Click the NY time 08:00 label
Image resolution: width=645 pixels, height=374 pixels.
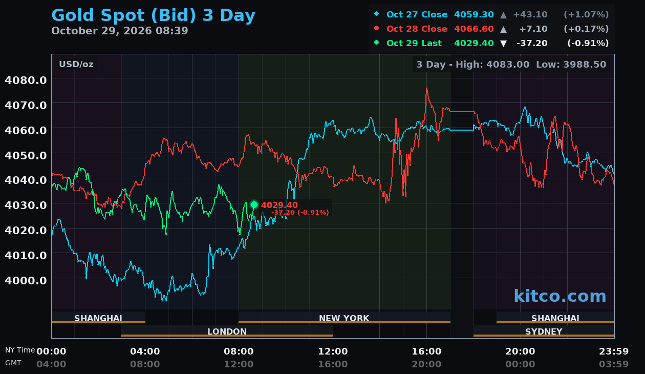coord(239,351)
